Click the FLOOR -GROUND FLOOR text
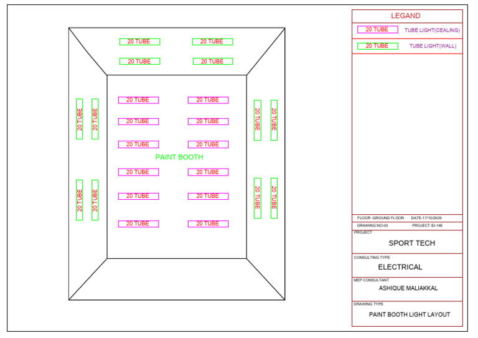 pos(380,218)
